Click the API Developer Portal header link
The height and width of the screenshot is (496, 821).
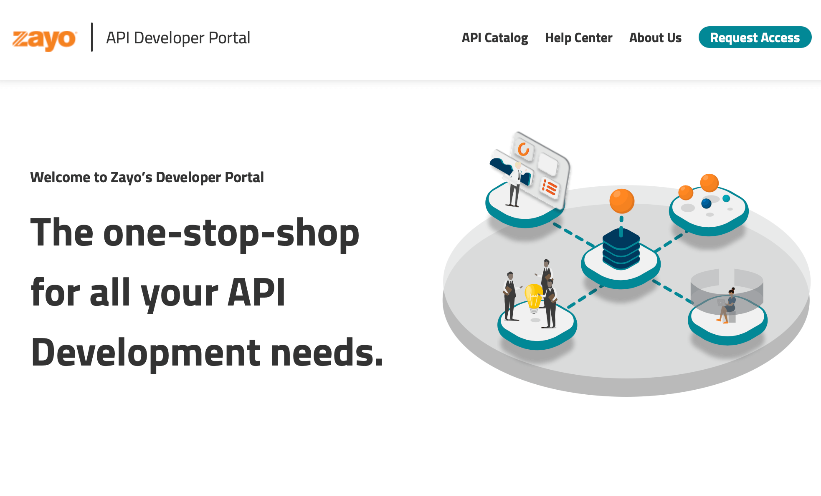[178, 38]
